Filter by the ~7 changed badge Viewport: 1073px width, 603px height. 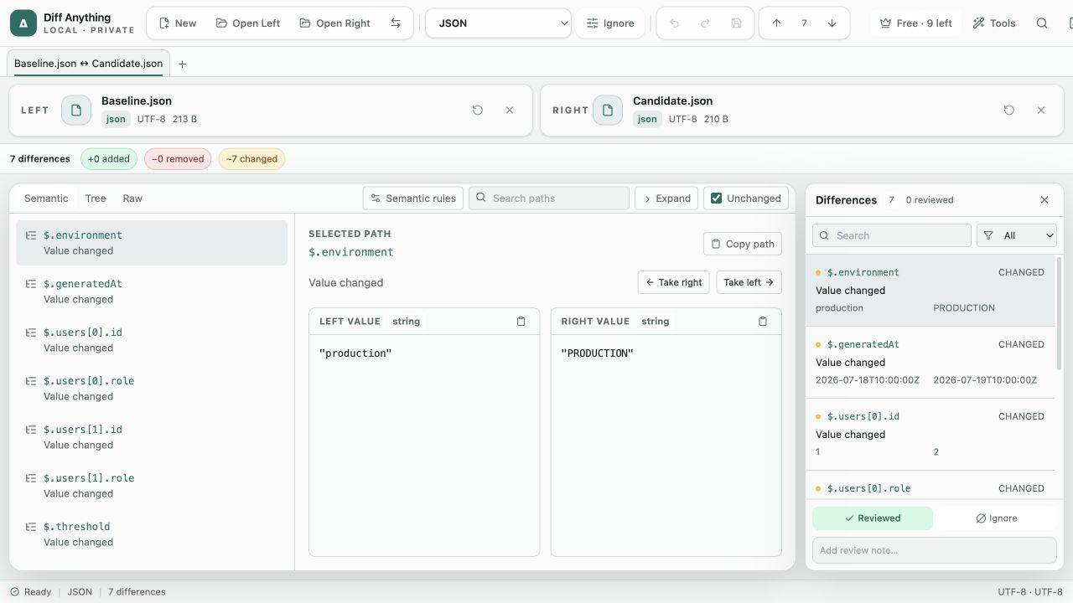pyautogui.click(x=251, y=159)
